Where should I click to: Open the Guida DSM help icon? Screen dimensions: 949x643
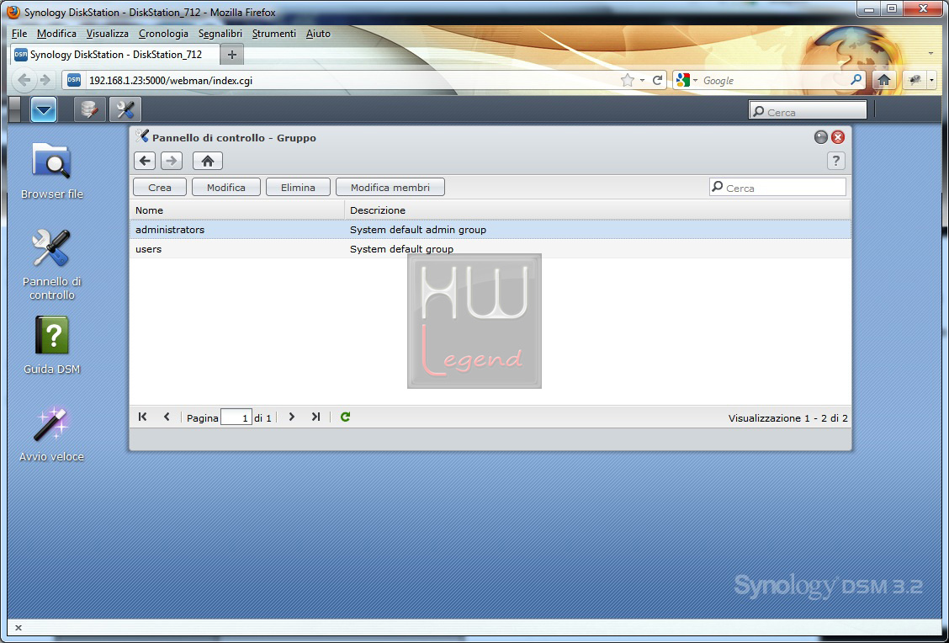point(51,345)
